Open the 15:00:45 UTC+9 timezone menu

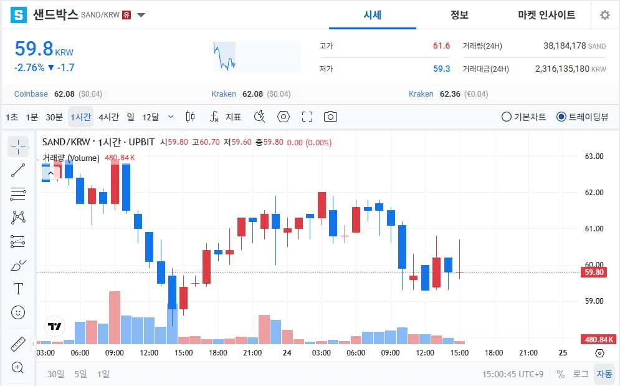point(512,374)
